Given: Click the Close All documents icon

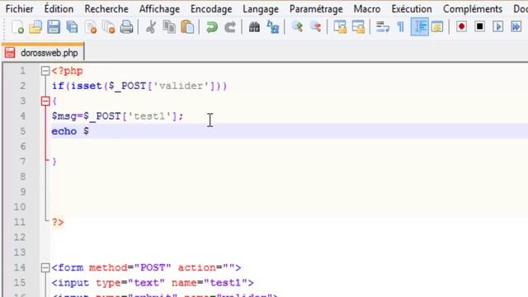Looking at the screenshot, I should point(108,27).
